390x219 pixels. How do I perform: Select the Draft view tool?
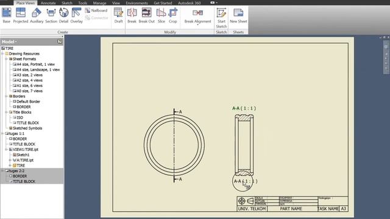118,15
